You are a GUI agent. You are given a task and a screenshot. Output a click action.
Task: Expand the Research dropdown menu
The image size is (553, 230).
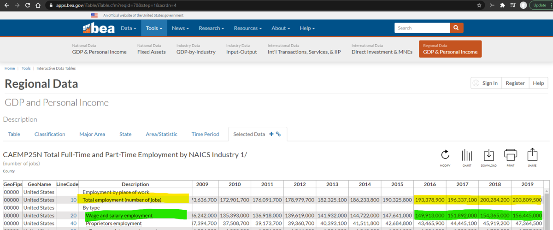[x=211, y=28]
